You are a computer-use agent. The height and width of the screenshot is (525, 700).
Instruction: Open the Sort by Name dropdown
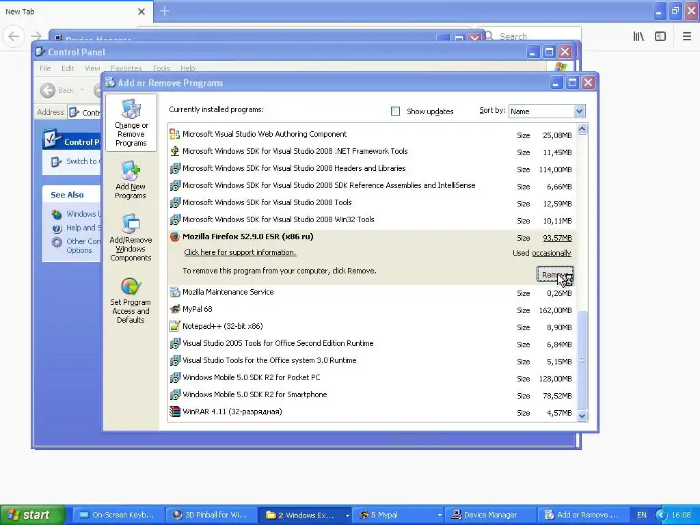coord(579,111)
